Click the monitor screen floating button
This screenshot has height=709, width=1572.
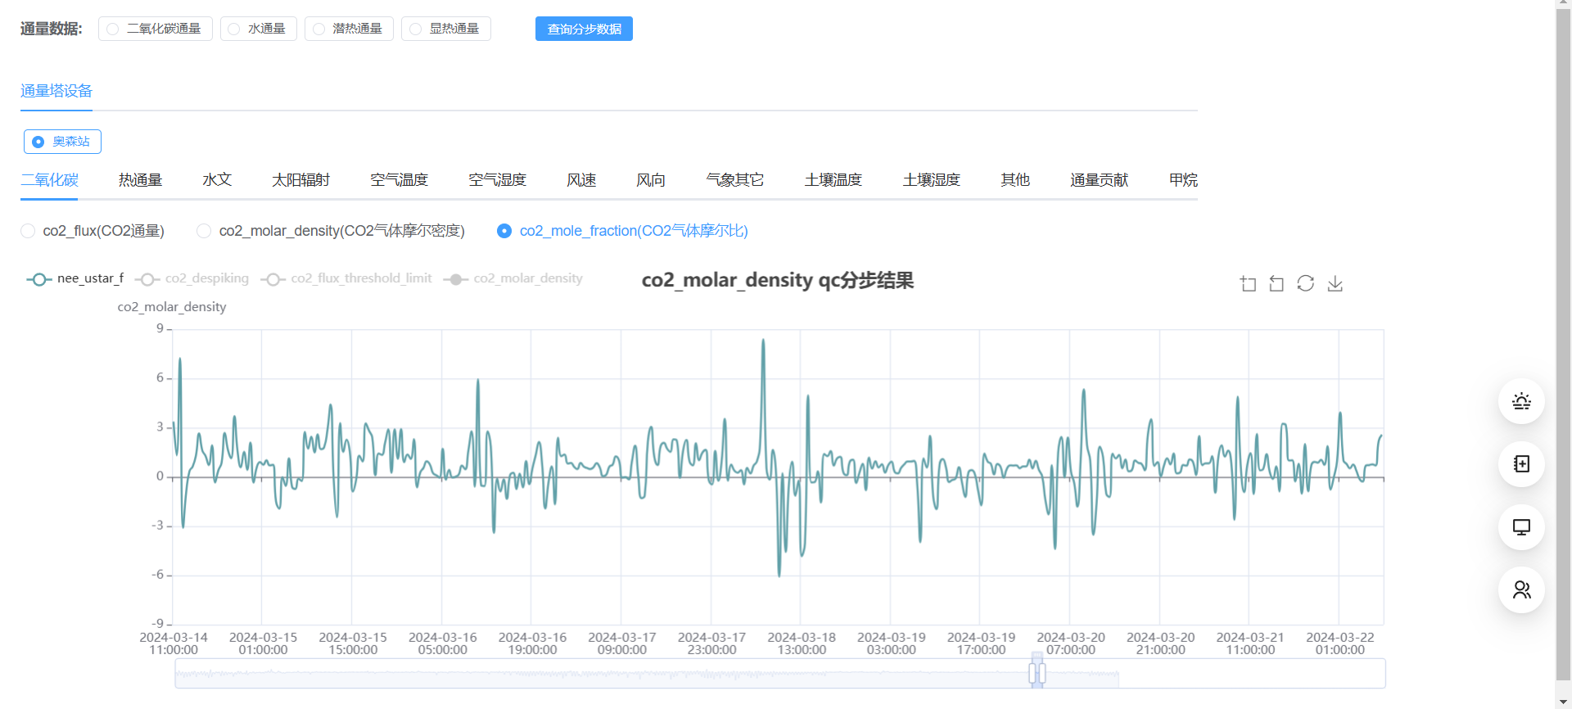click(x=1521, y=527)
